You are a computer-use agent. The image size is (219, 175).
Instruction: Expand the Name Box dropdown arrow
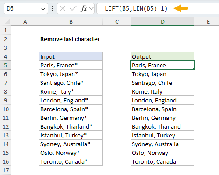pos(43,9)
